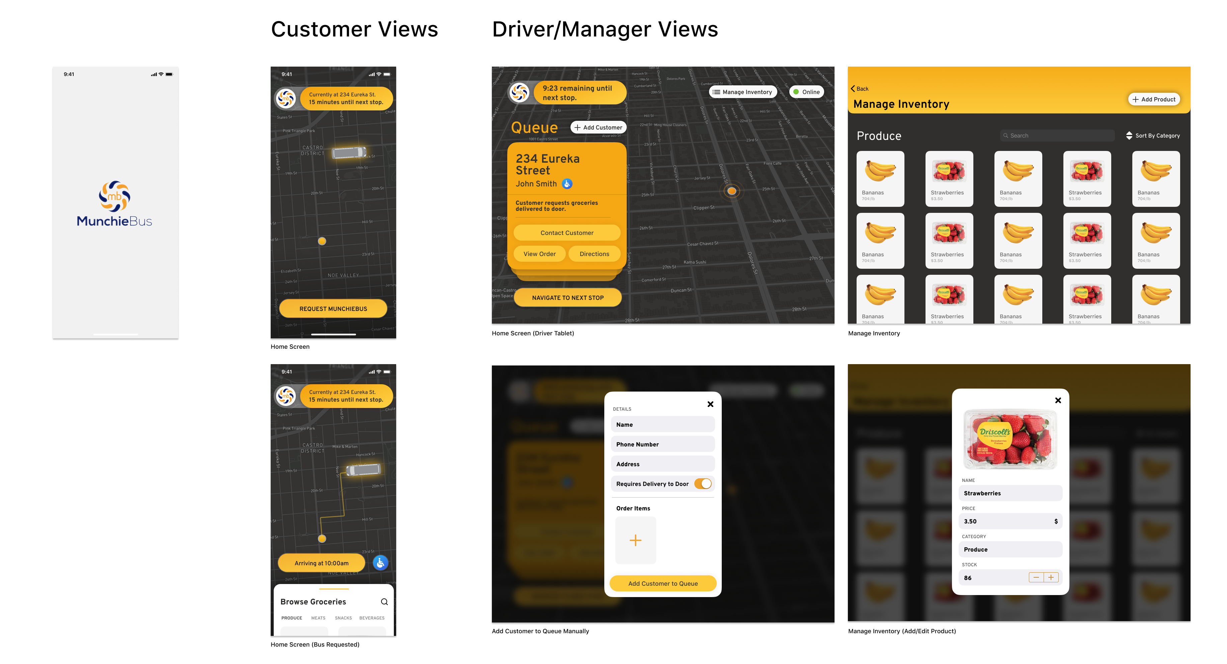Viewport: 1227px width, 664px height.
Task: Click Add Product button
Action: 1154,99
